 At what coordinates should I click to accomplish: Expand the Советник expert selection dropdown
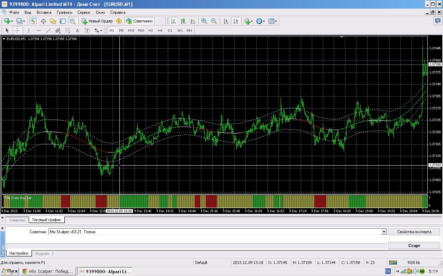point(383,232)
